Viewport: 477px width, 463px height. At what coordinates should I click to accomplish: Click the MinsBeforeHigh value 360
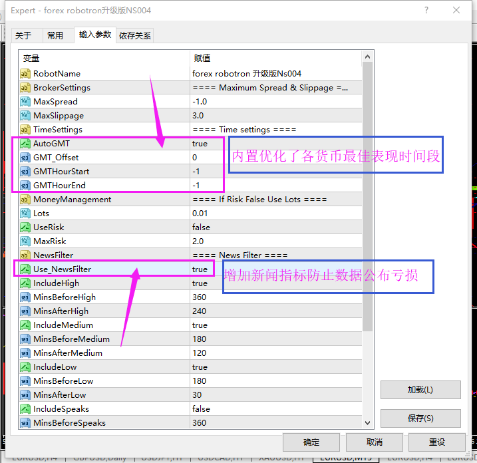point(200,297)
